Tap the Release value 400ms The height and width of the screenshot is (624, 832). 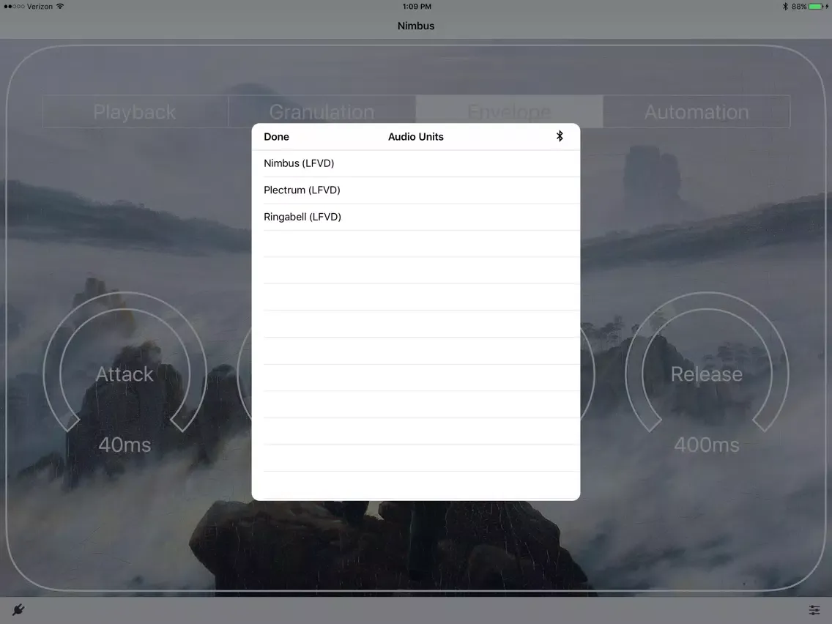(x=707, y=445)
